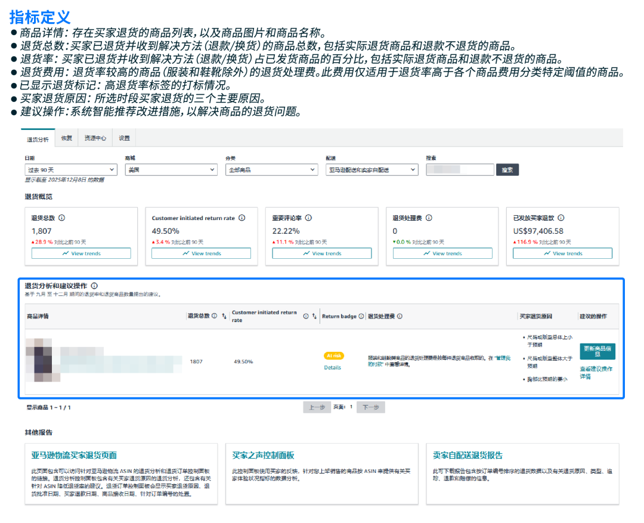
Task: Sort table by 退货总数 column arrows
Action: 224,317
